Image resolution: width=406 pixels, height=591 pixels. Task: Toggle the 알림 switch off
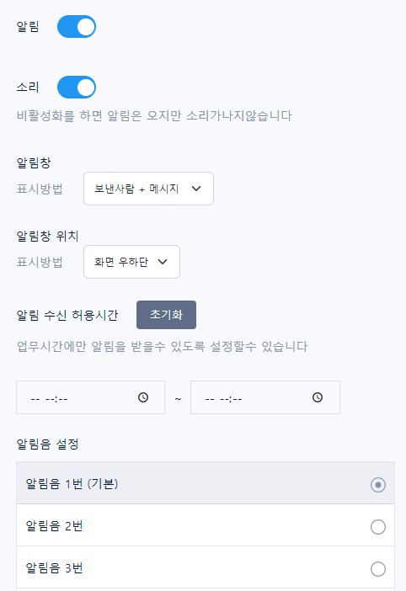(x=77, y=27)
